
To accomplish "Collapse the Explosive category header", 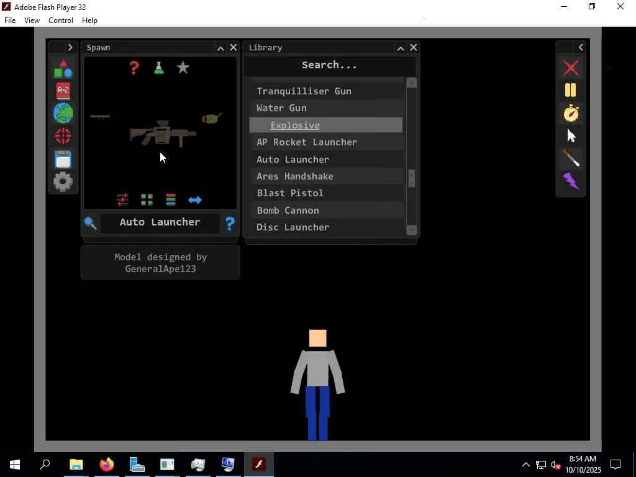I will pyautogui.click(x=325, y=125).
